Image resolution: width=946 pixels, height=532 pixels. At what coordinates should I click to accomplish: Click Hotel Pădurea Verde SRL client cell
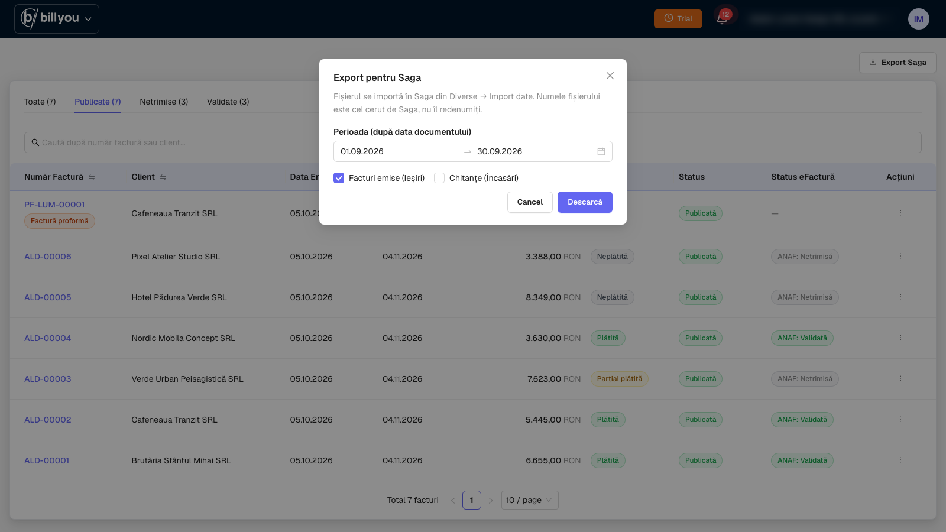[x=179, y=297]
